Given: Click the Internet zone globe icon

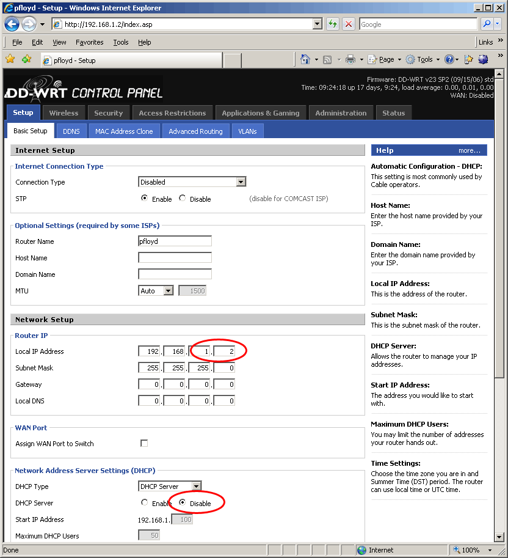Looking at the screenshot, I should 361,550.
